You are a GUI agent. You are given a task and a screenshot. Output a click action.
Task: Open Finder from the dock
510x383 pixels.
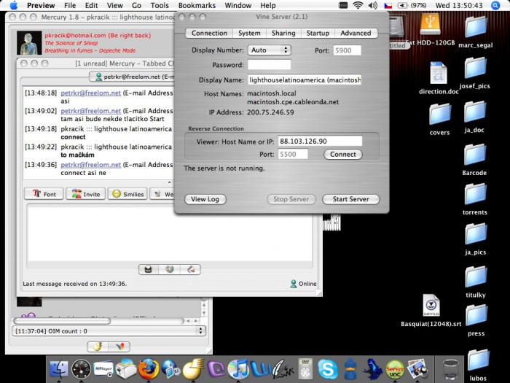(x=59, y=370)
